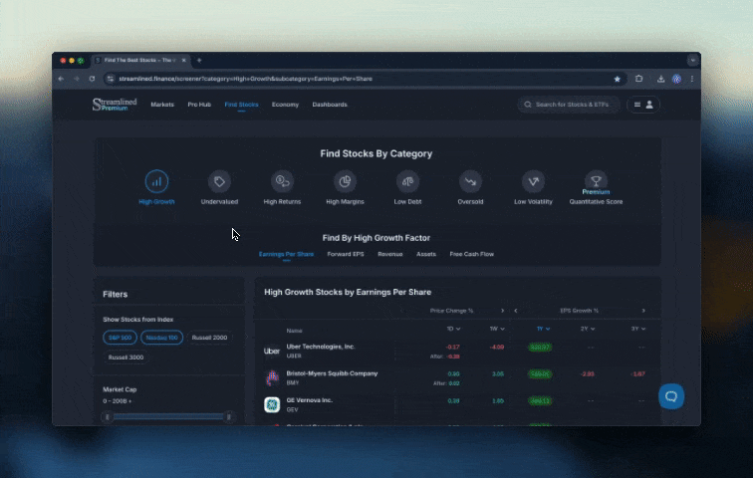Image resolution: width=753 pixels, height=478 pixels.
Task: Select the Undervalued tag icon
Action: 219,182
